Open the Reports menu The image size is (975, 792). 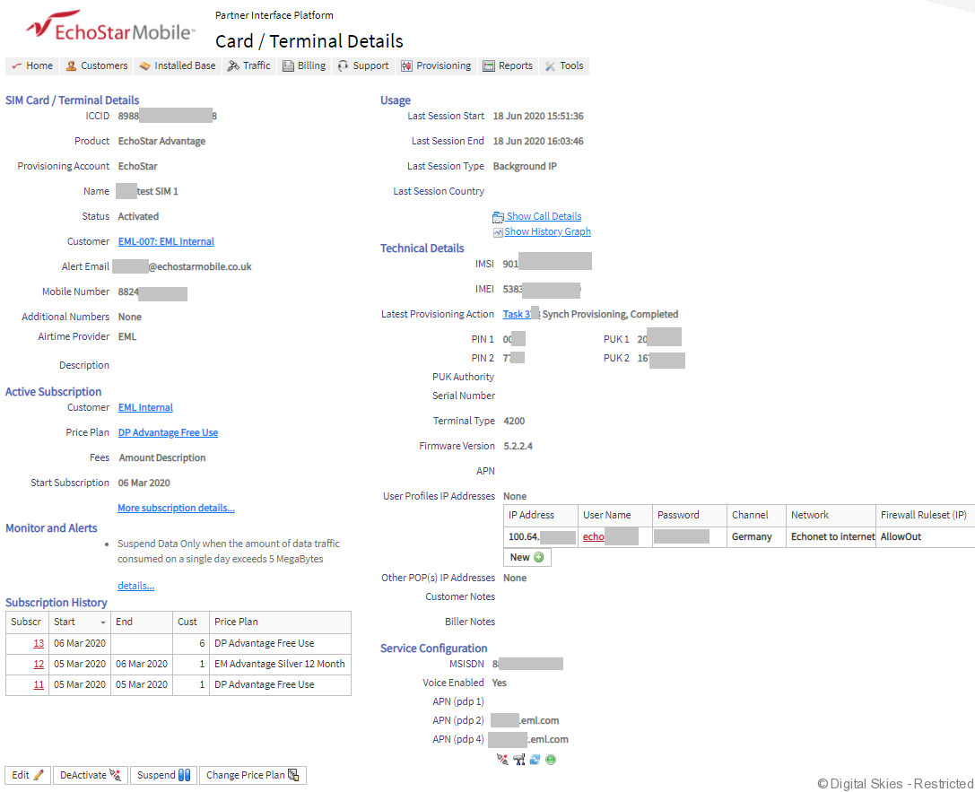coord(508,65)
